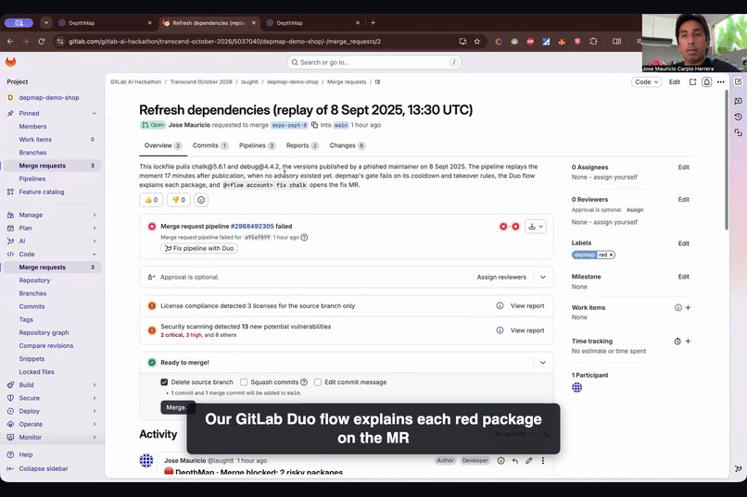
Task: Switch to the Reports tab
Action: point(302,145)
